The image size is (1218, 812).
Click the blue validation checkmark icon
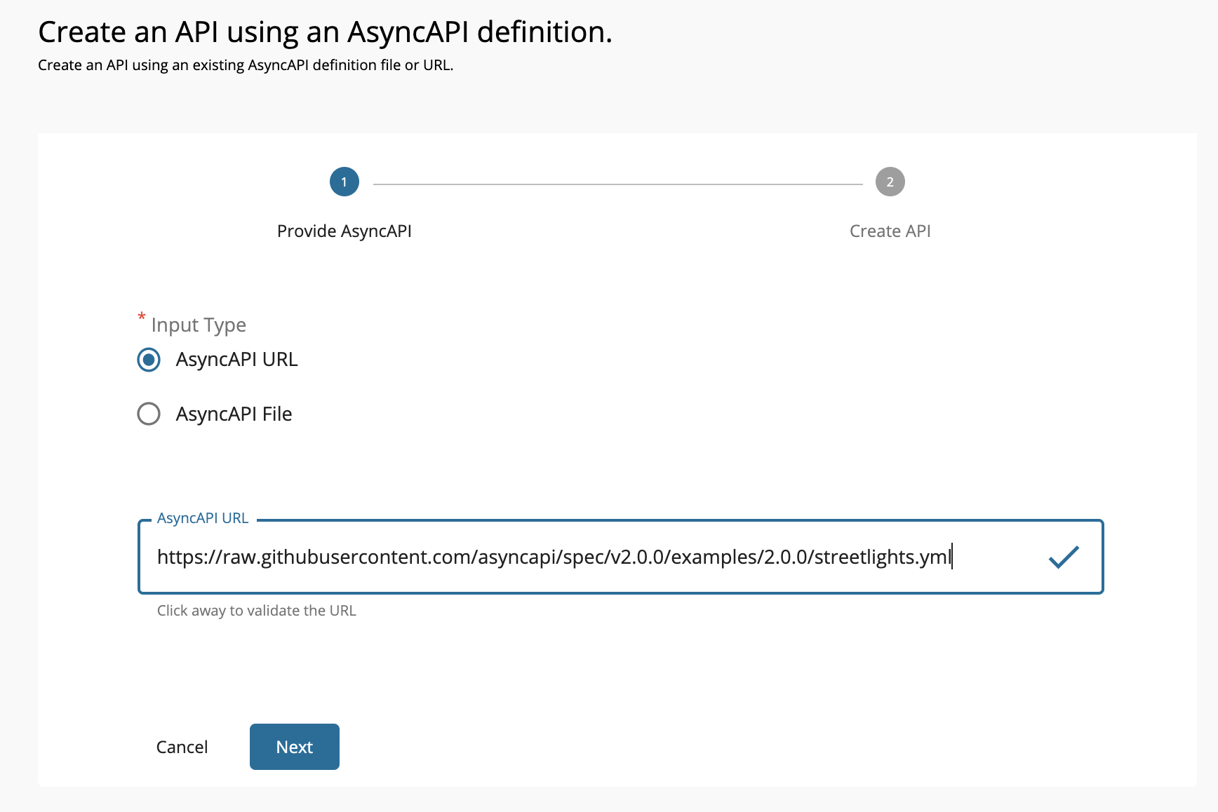[1063, 557]
